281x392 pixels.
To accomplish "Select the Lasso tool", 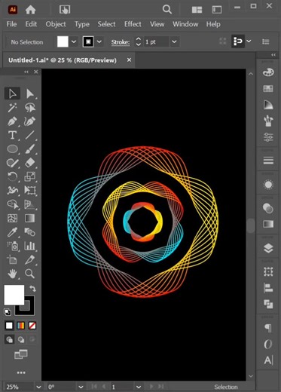I will point(30,108).
